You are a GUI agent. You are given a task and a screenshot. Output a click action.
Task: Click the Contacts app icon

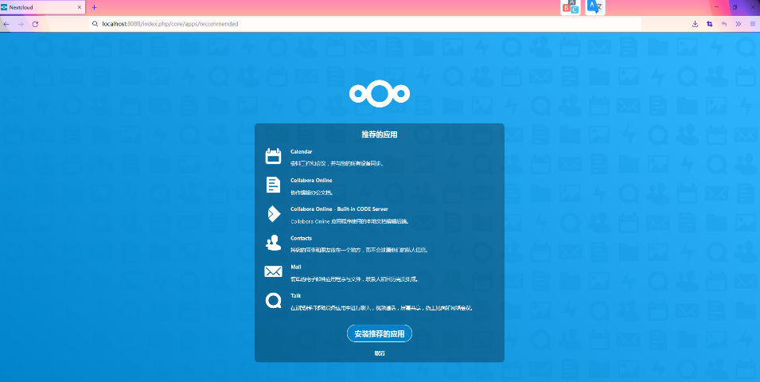(274, 243)
